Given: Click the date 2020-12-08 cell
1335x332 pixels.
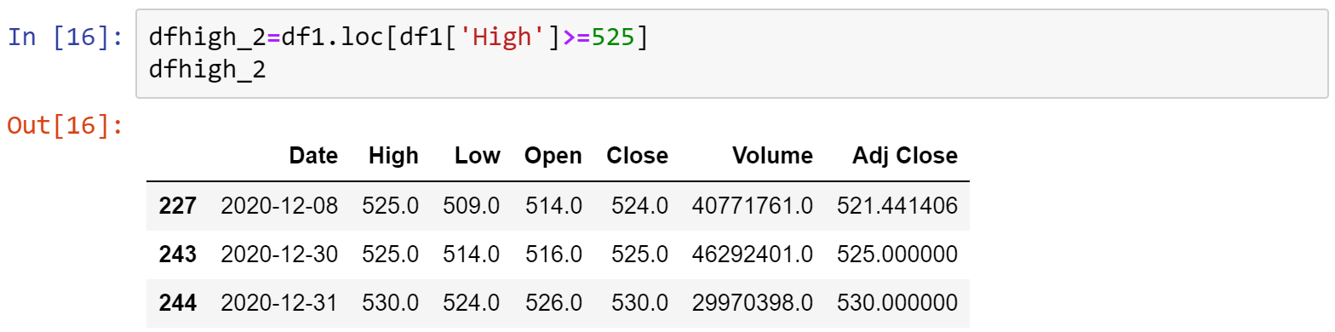Looking at the screenshot, I should 279,205.
